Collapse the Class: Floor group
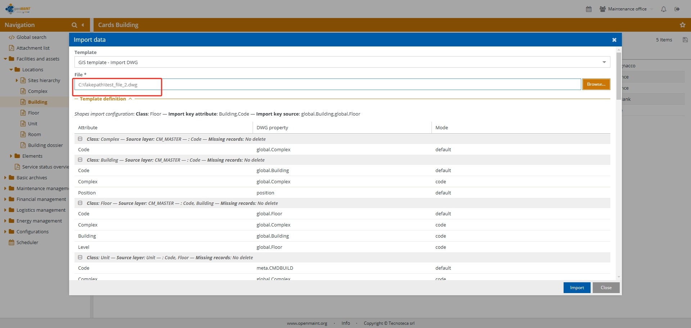691x328 pixels. (80, 203)
